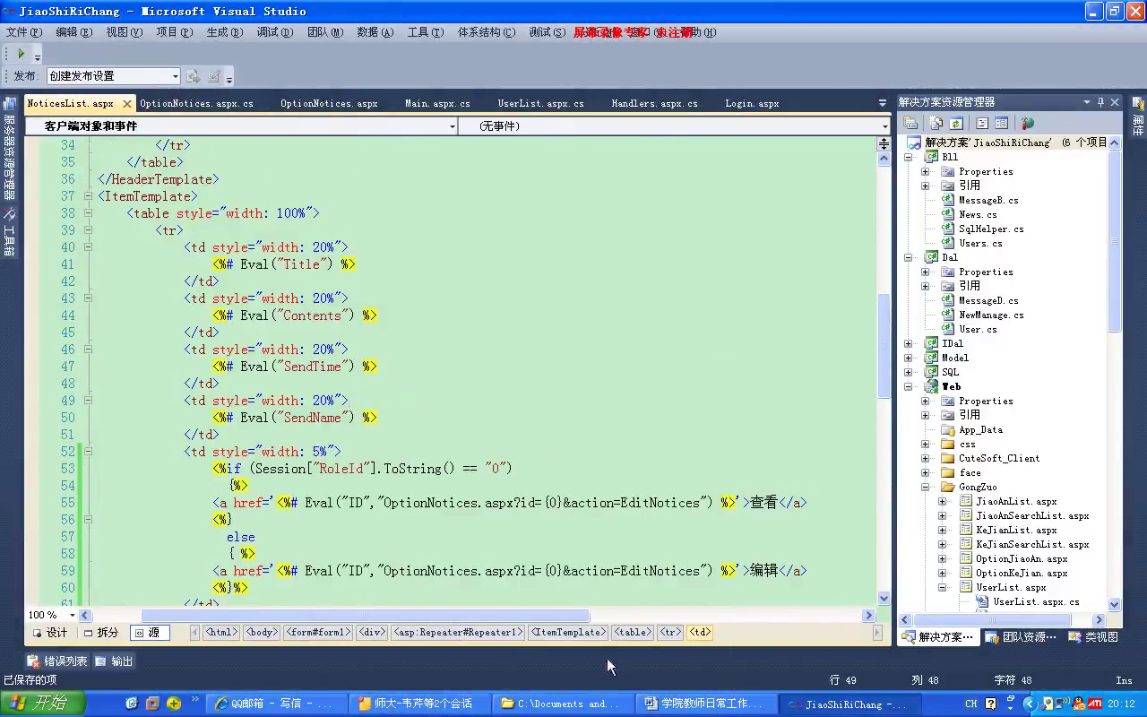1147x717 pixels.
Task: Collapse the GongZuo folder in solution tree
Action: [925, 487]
